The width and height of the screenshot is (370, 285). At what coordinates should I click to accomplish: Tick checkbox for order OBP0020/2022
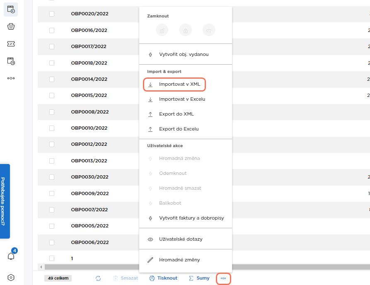pyautogui.click(x=52, y=14)
